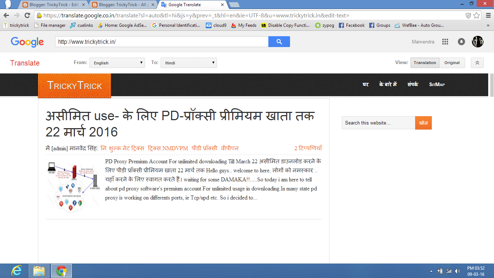494x278 pixels.
Task: Open the Personal Identification bookmark
Action: (x=176, y=25)
